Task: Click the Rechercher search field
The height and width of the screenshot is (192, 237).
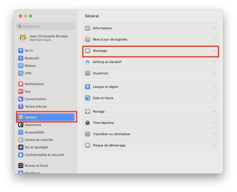Action: pyautogui.click(x=46, y=26)
